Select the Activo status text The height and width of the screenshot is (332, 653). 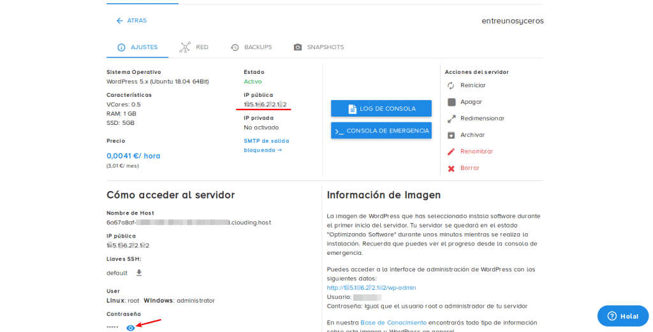tap(253, 82)
